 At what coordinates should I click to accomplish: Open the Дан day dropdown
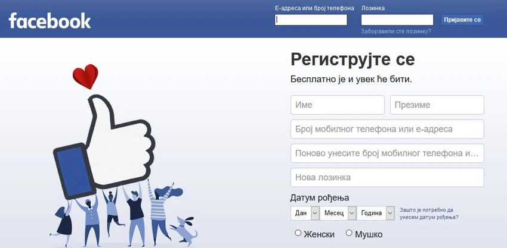pos(305,213)
